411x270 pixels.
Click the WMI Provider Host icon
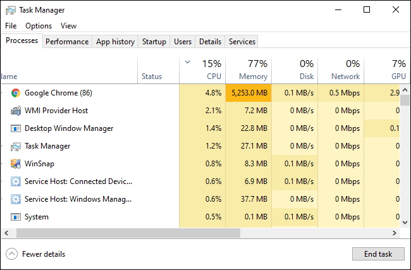point(16,111)
